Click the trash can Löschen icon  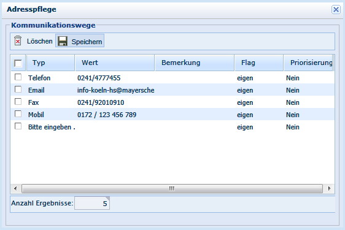(x=18, y=41)
